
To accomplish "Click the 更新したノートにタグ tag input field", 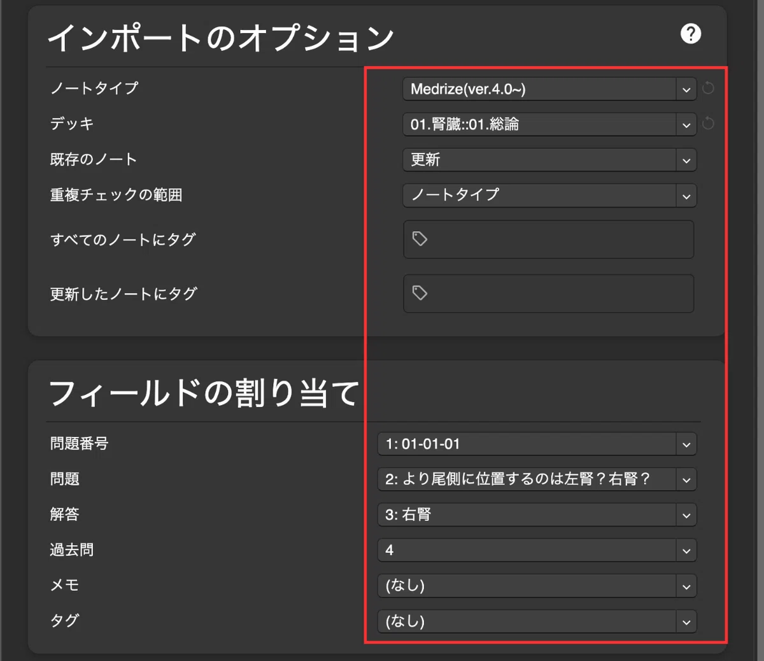I will click(549, 294).
